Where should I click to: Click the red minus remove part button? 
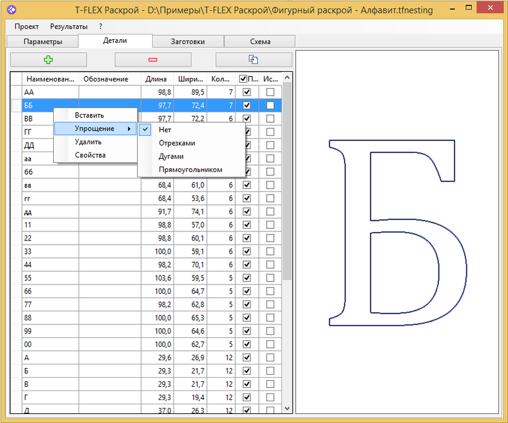point(152,60)
